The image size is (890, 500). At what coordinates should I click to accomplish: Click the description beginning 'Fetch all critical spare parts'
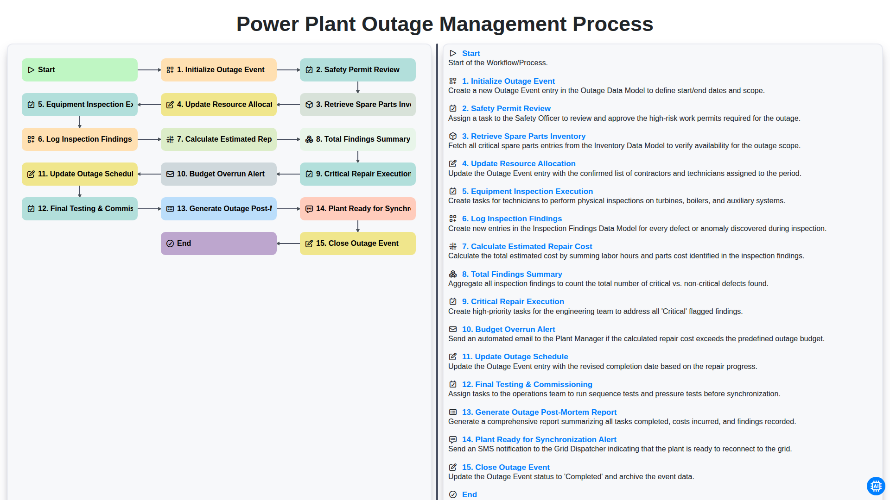[624, 146]
